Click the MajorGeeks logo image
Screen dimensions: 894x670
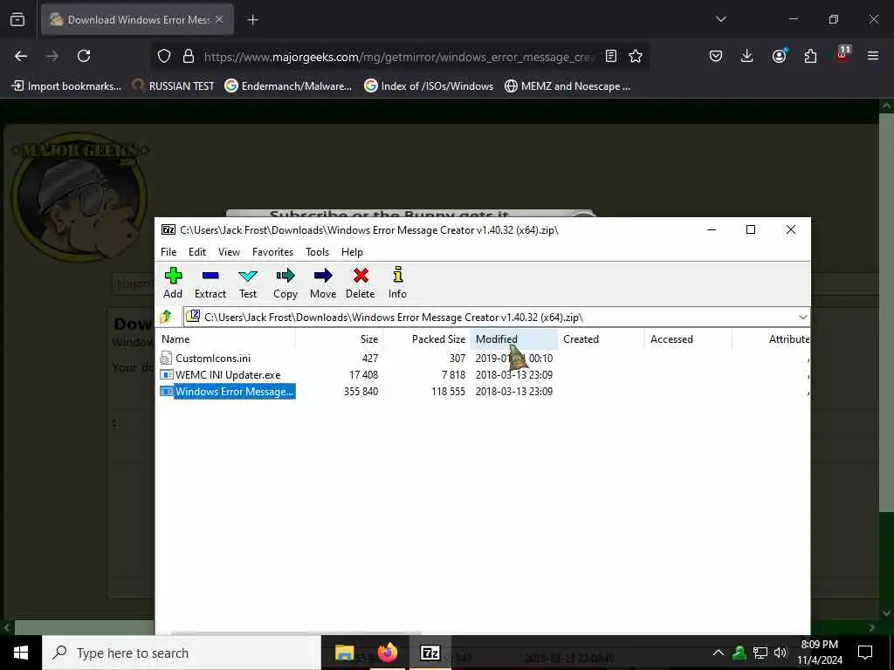tap(79, 196)
